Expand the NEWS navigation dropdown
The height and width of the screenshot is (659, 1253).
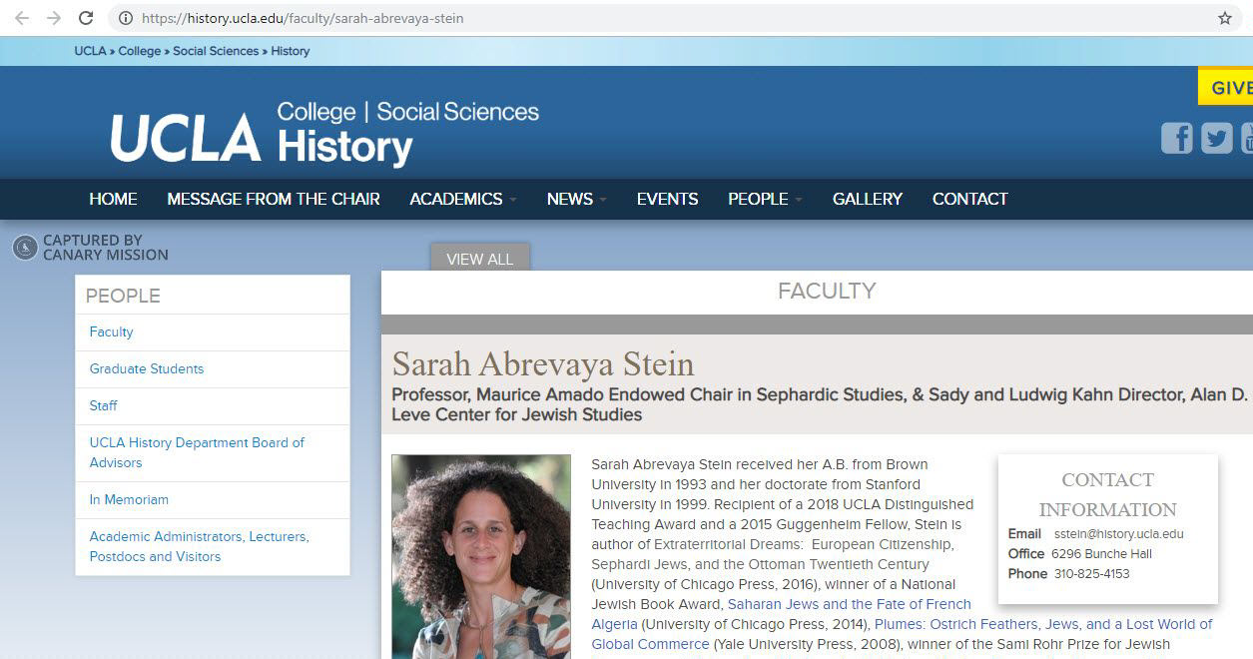568,199
